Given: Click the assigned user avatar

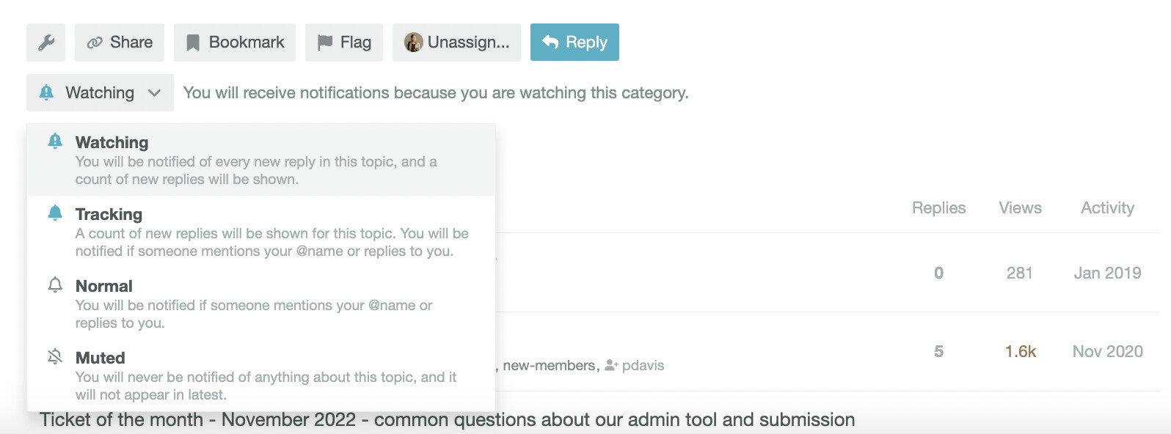Looking at the screenshot, I should click(414, 43).
